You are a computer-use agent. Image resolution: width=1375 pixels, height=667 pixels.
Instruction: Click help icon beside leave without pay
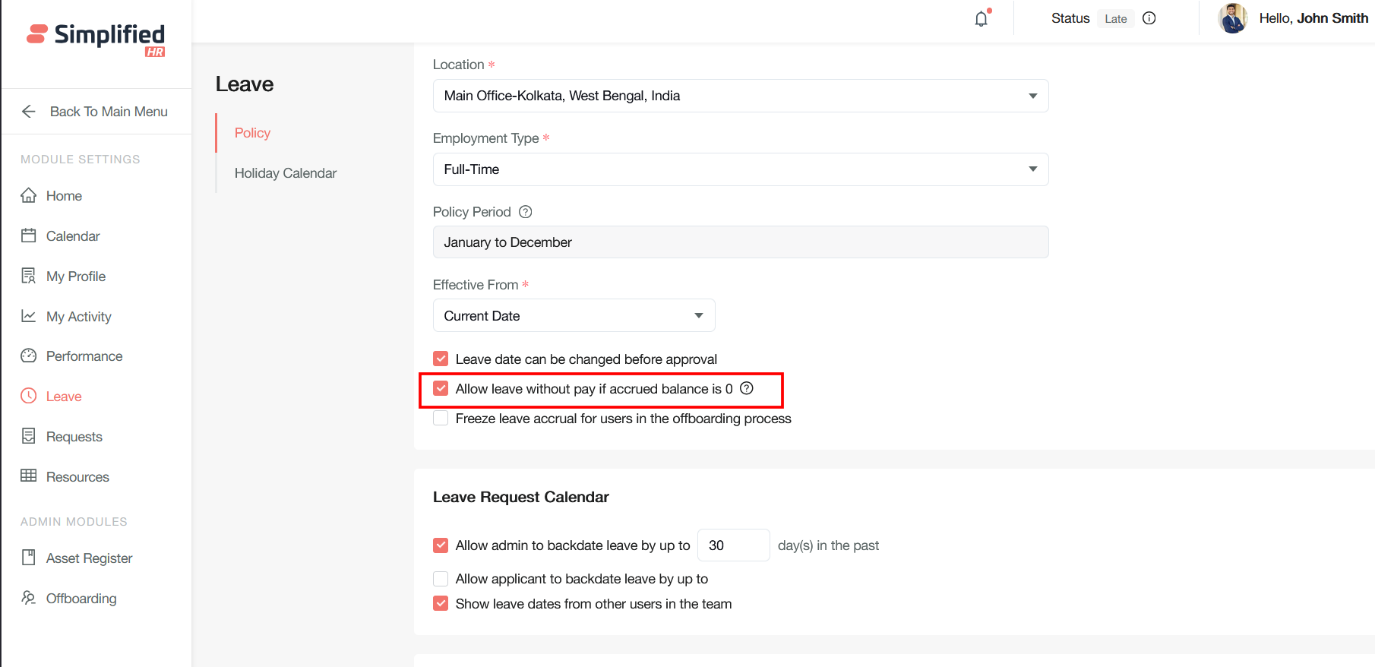pos(747,388)
